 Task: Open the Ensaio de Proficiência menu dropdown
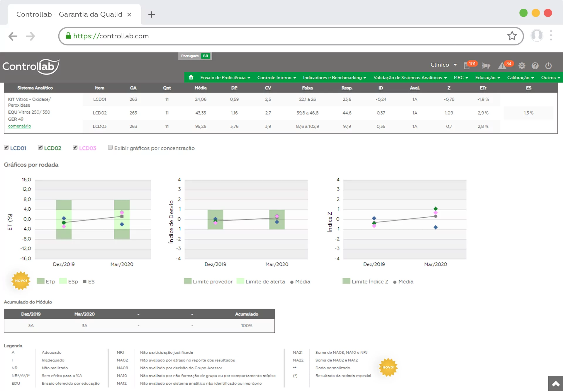225,78
